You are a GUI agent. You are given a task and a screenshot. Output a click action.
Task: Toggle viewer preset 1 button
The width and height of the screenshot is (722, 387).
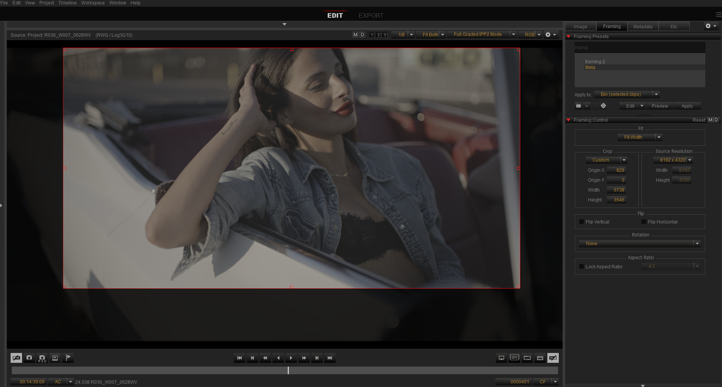pos(372,35)
